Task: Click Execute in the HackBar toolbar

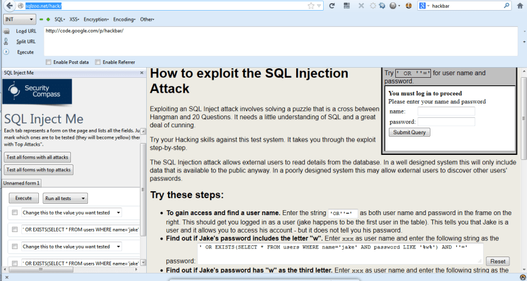Action: pyautogui.click(x=25, y=52)
